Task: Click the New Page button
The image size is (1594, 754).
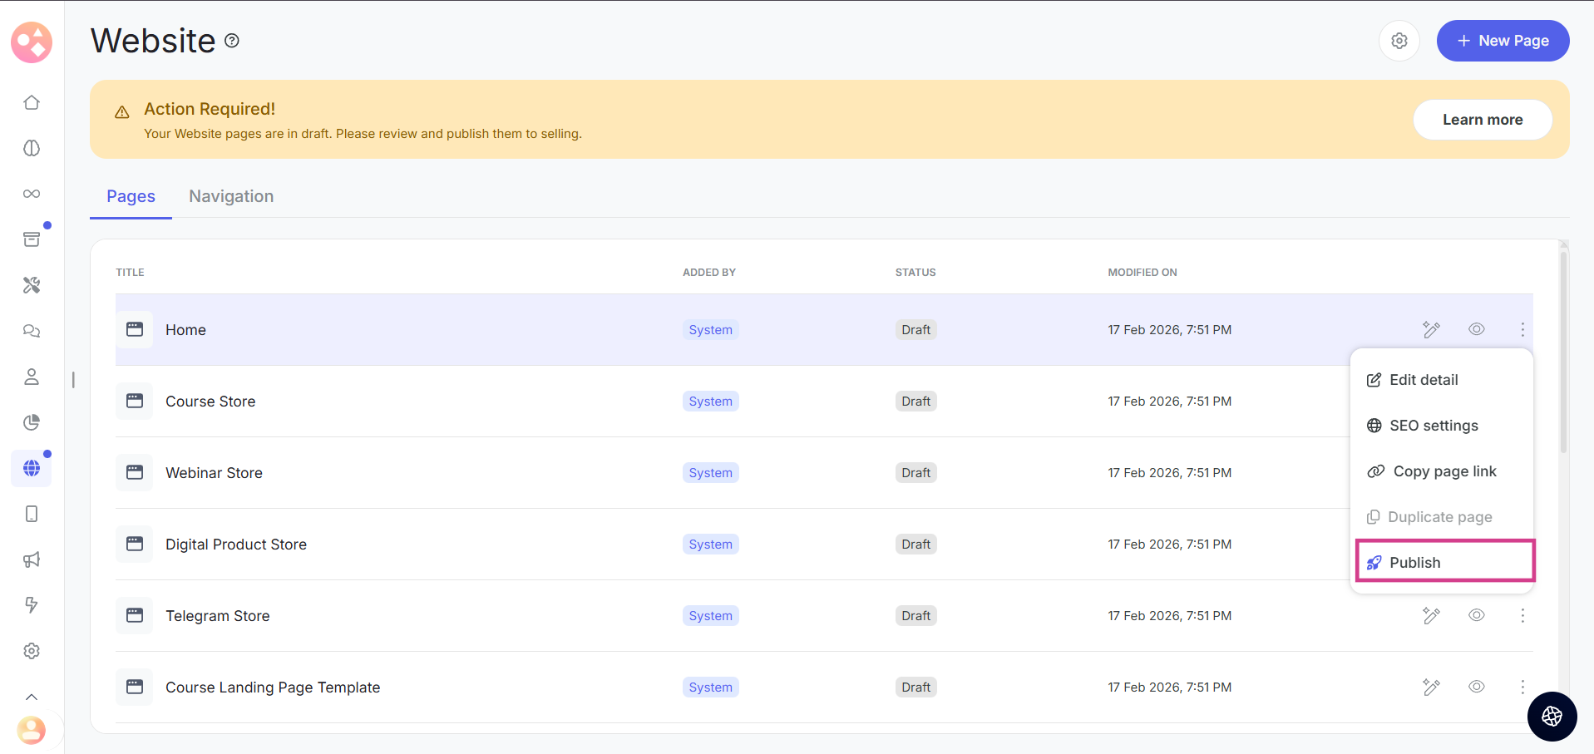Action: [x=1503, y=41]
